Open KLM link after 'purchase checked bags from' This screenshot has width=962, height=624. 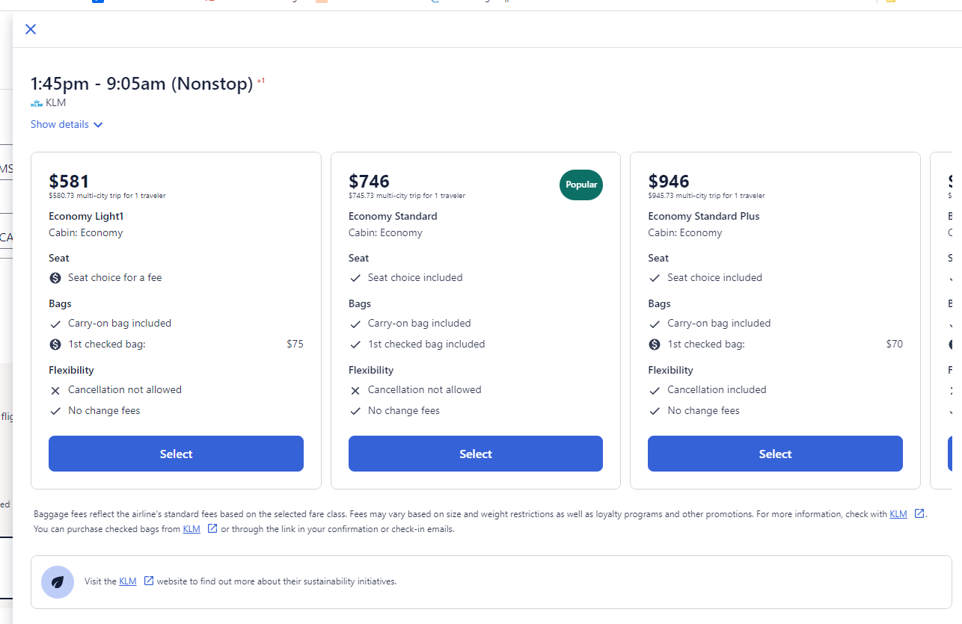tap(192, 529)
